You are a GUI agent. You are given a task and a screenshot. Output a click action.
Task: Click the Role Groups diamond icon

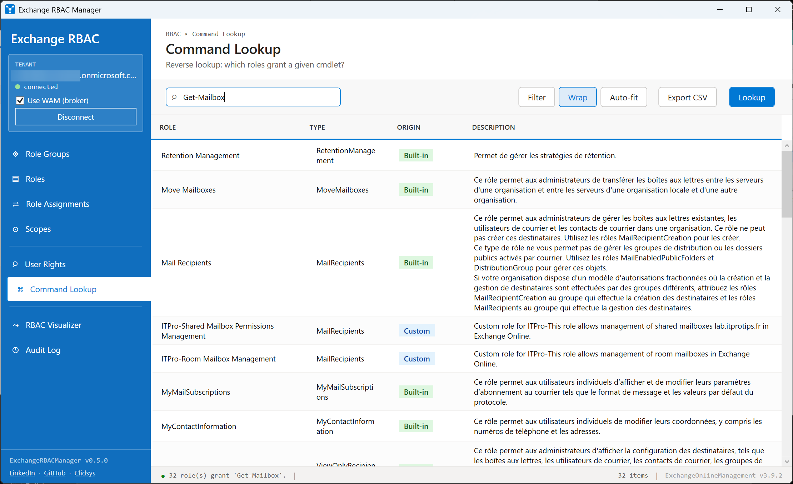(16, 154)
